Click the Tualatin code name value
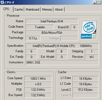102x100 pixels. pyautogui.click(x=40, y=27)
